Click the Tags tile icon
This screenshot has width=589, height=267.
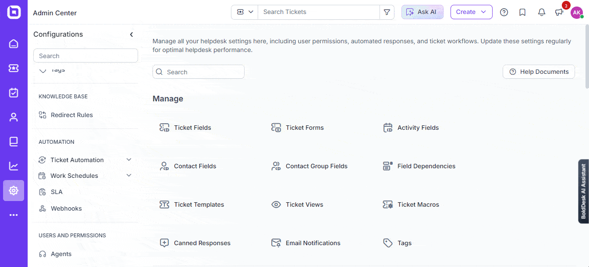click(x=388, y=243)
